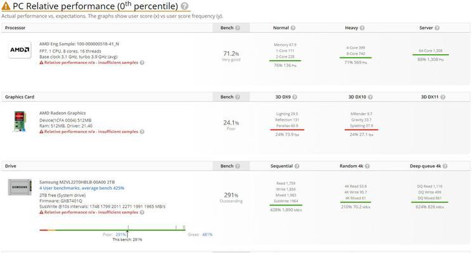Click the drive score distribution bar
Screen dimensions: 473x253
112,230
